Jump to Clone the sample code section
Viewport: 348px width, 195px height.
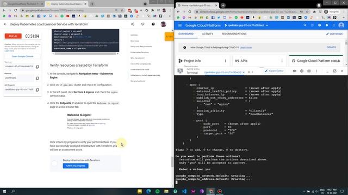140,64
